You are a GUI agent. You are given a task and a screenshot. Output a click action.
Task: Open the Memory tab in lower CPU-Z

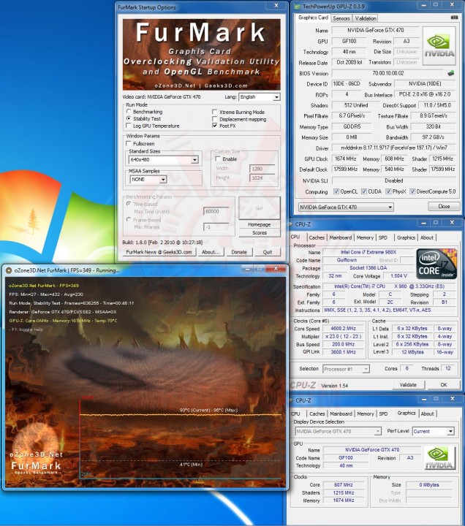pos(366,414)
